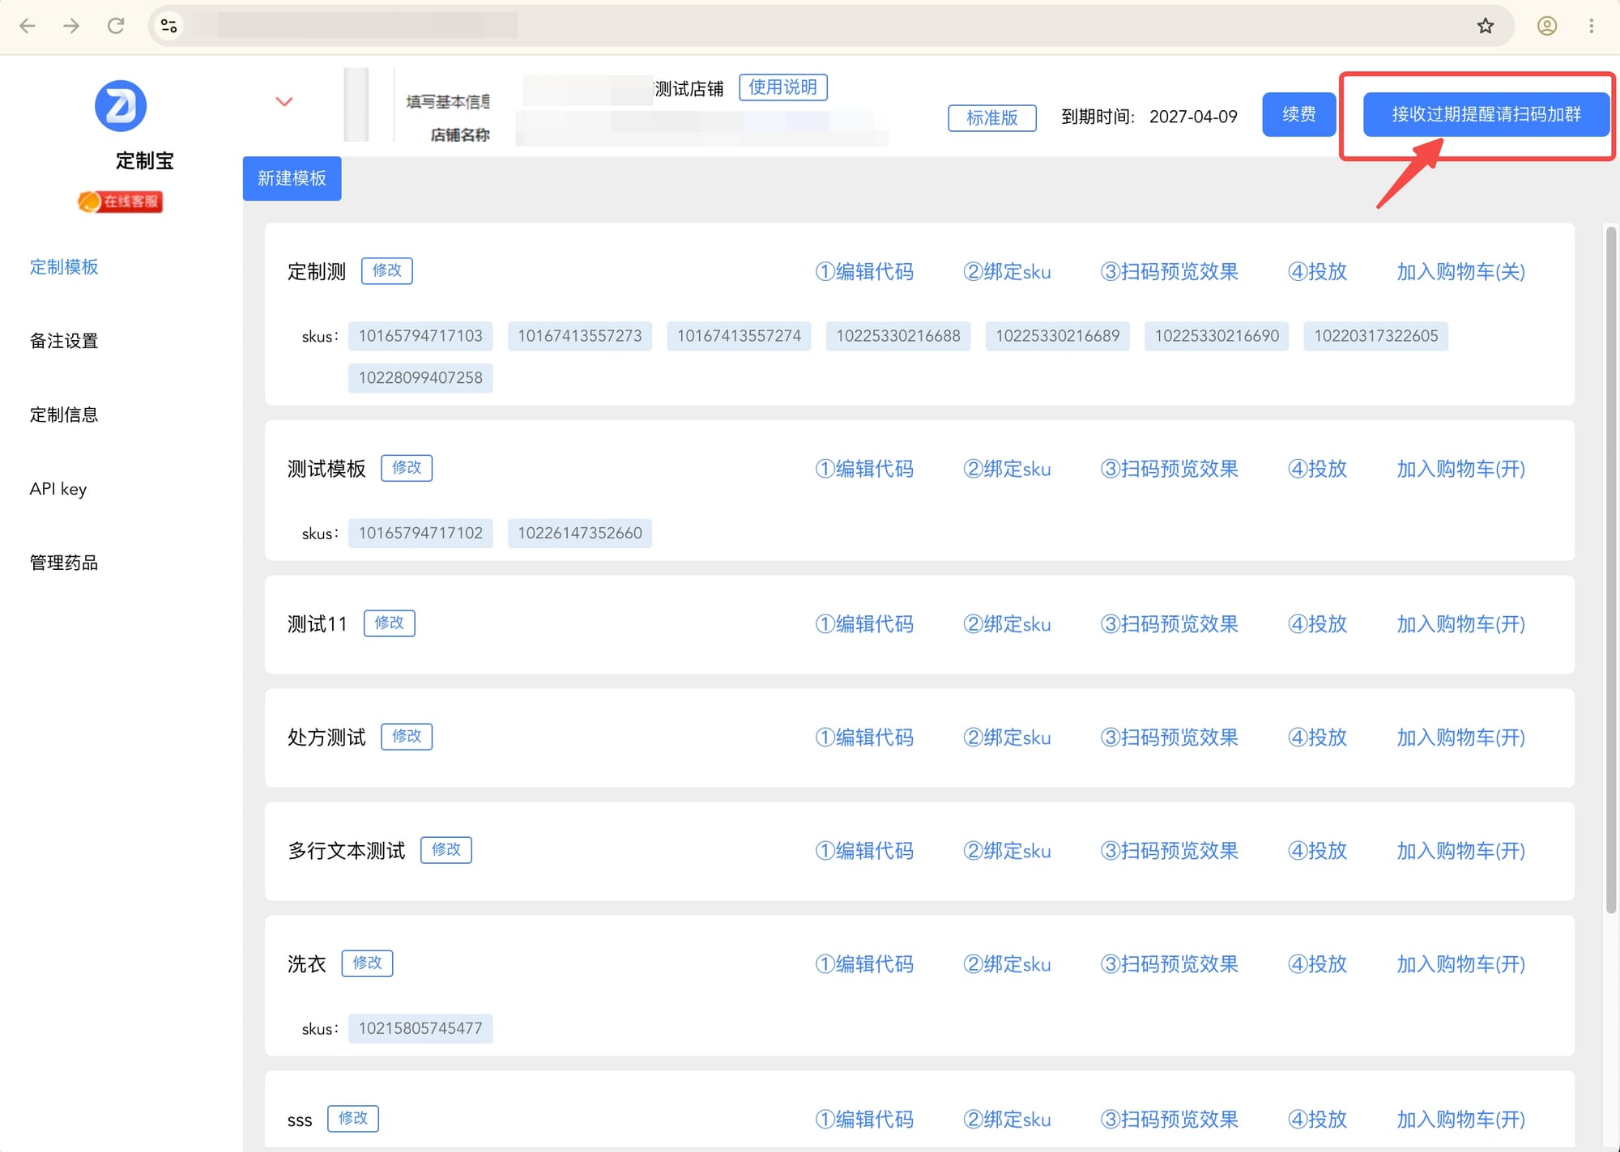This screenshot has height=1152, width=1620.
Task: Toggle 加入购物车(开) for 洗衣 template
Action: (1460, 964)
